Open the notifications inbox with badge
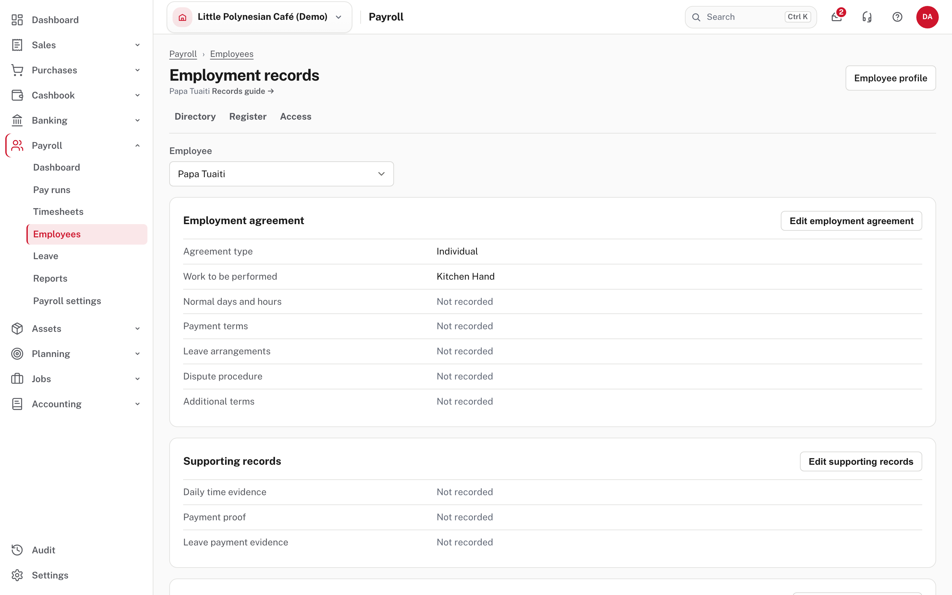 (837, 17)
